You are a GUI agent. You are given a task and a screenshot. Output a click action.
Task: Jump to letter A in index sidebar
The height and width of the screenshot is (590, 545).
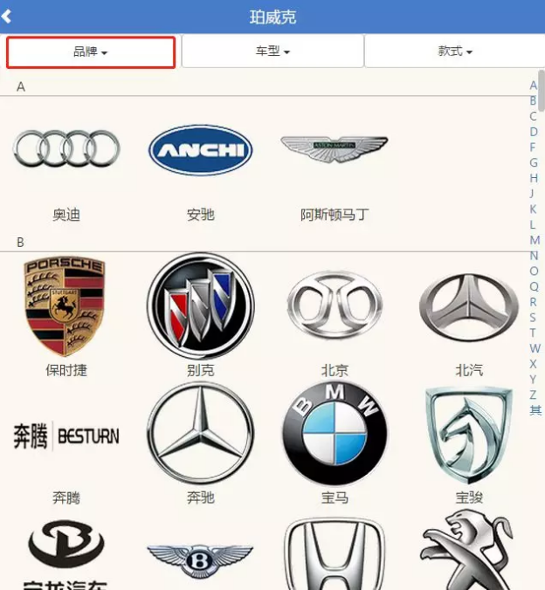tap(534, 86)
